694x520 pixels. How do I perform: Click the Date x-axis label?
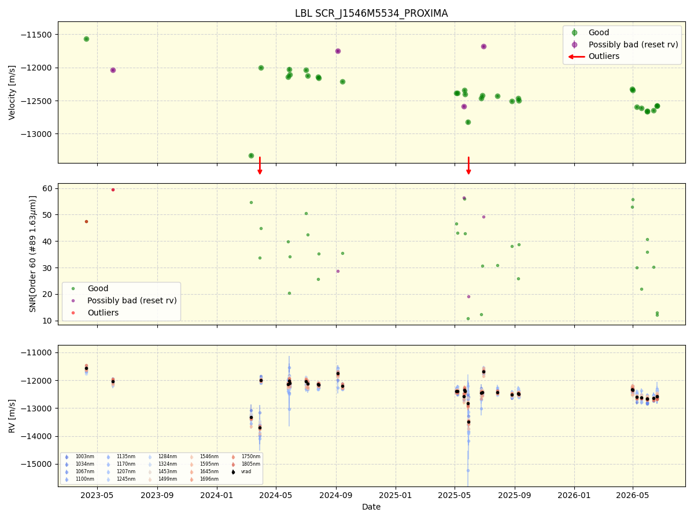click(371, 507)
